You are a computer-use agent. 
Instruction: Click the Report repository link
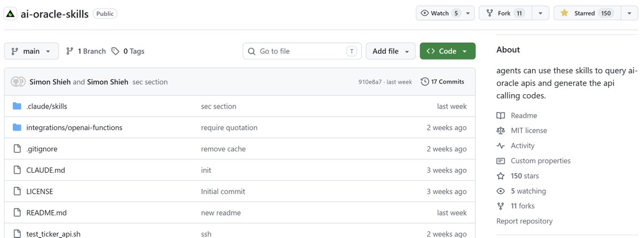[x=525, y=221]
